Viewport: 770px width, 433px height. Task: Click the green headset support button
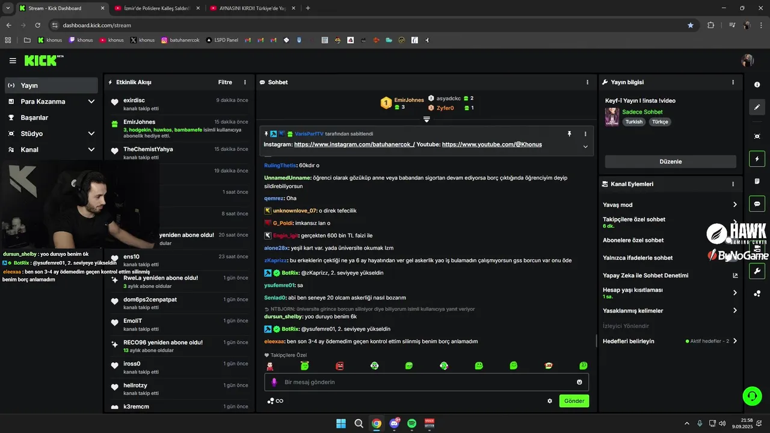click(752, 396)
